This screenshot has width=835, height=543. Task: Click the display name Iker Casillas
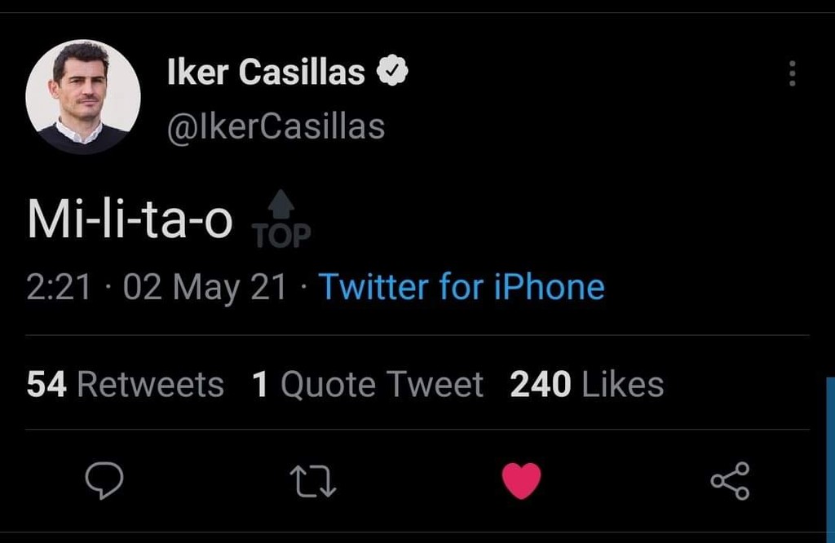pos(266,73)
